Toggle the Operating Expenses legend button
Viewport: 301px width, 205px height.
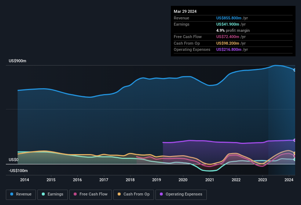[x=181, y=194]
